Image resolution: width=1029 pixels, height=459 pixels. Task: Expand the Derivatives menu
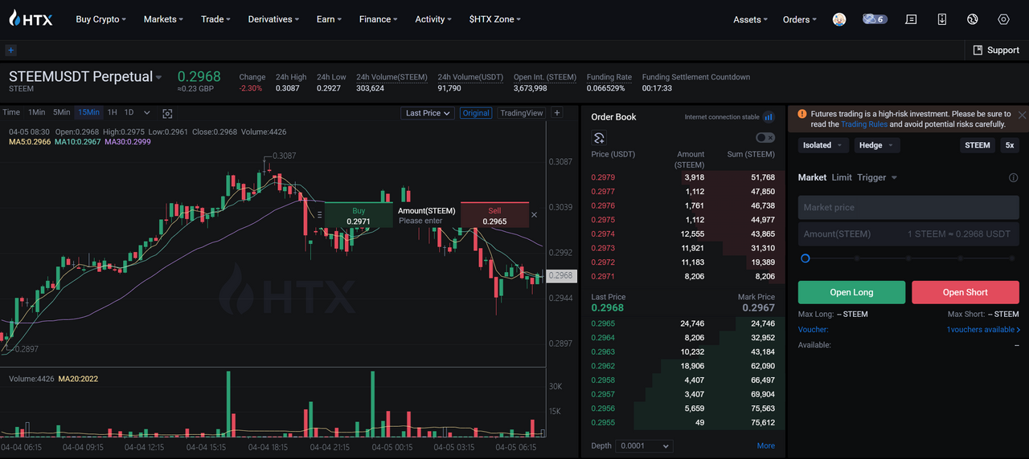(x=273, y=19)
